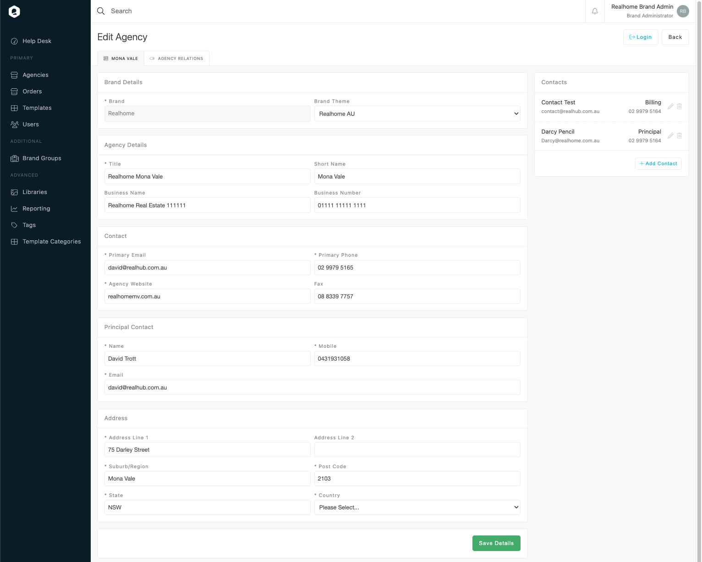Click the Title field Realhome Mona Vale
Viewport: 702px width, 562px height.
click(207, 176)
